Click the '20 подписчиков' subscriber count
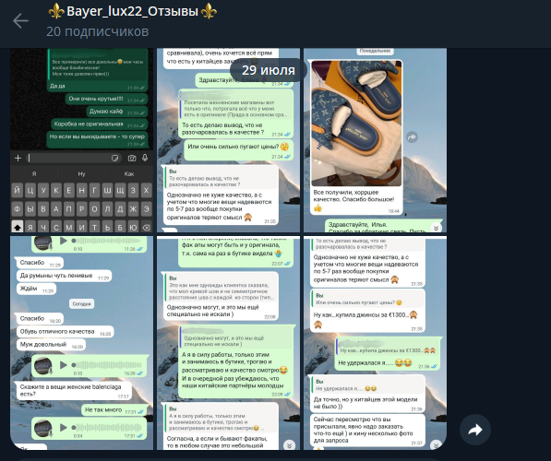The width and height of the screenshot is (551, 461). pos(97,31)
